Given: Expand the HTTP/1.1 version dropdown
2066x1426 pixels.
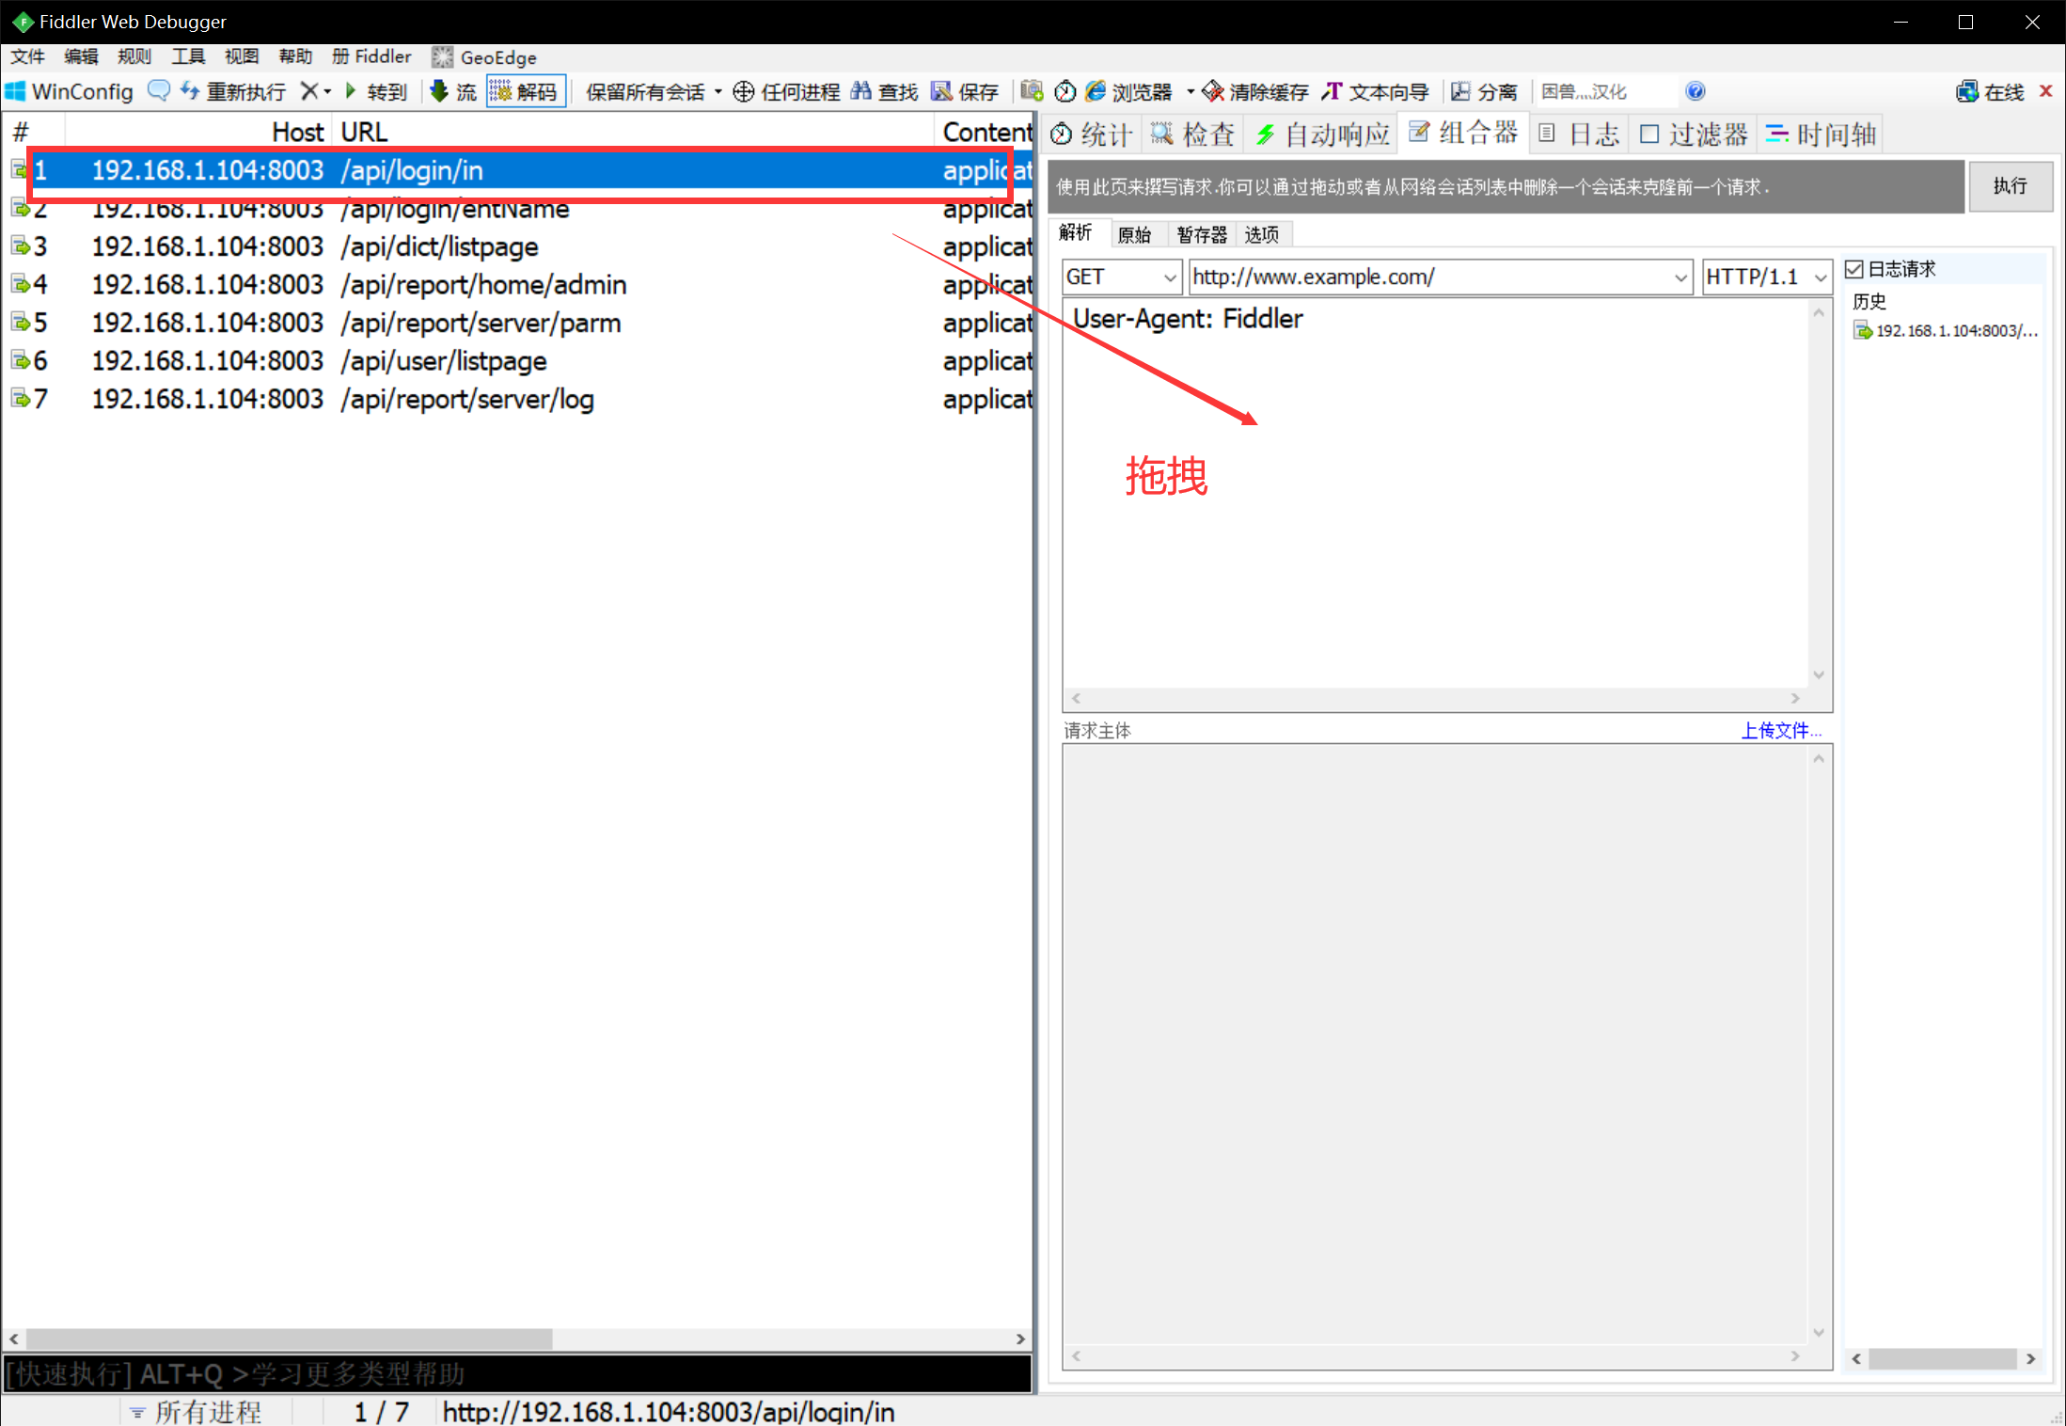Looking at the screenshot, I should tap(1820, 277).
